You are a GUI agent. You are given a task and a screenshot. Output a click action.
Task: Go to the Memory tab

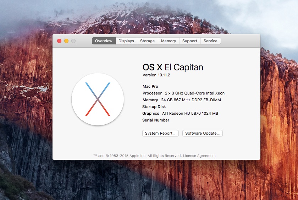coord(169,41)
